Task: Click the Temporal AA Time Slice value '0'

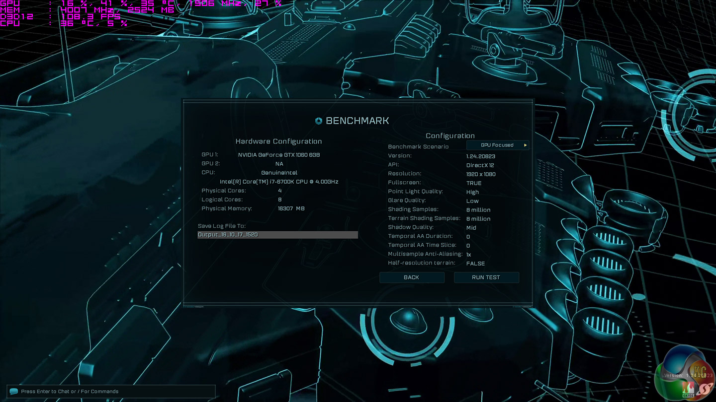Action: tap(468, 246)
